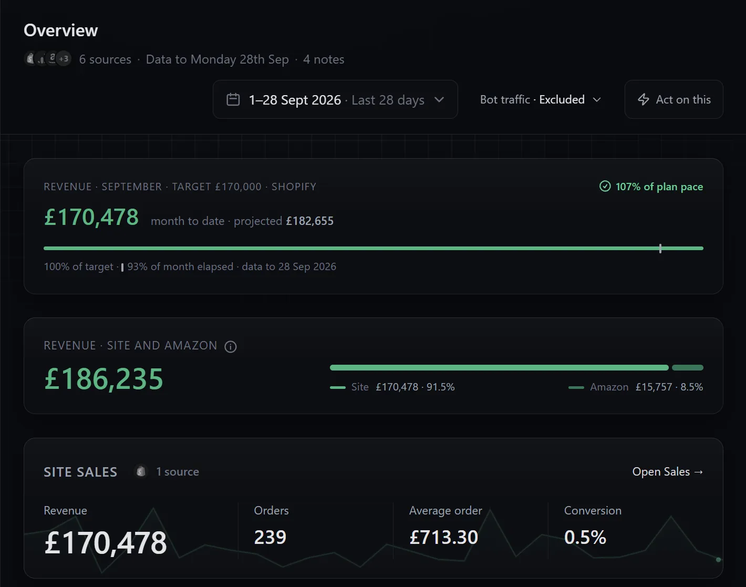Click the calendar icon in date picker
The height and width of the screenshot is (587, 746).
(233, 99)
